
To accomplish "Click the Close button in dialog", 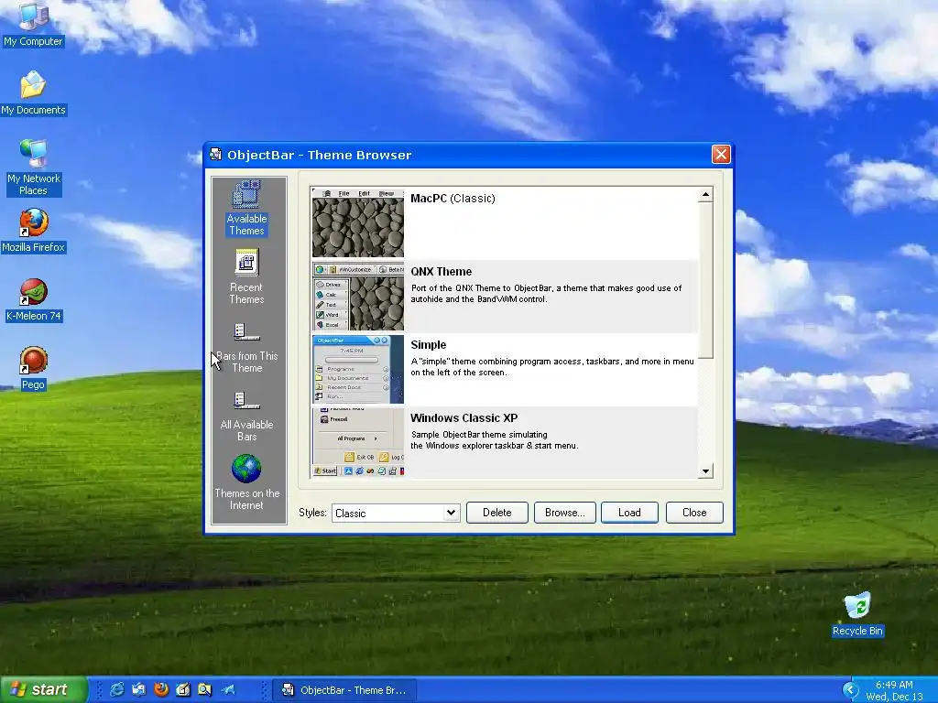I will pos(694,513).
